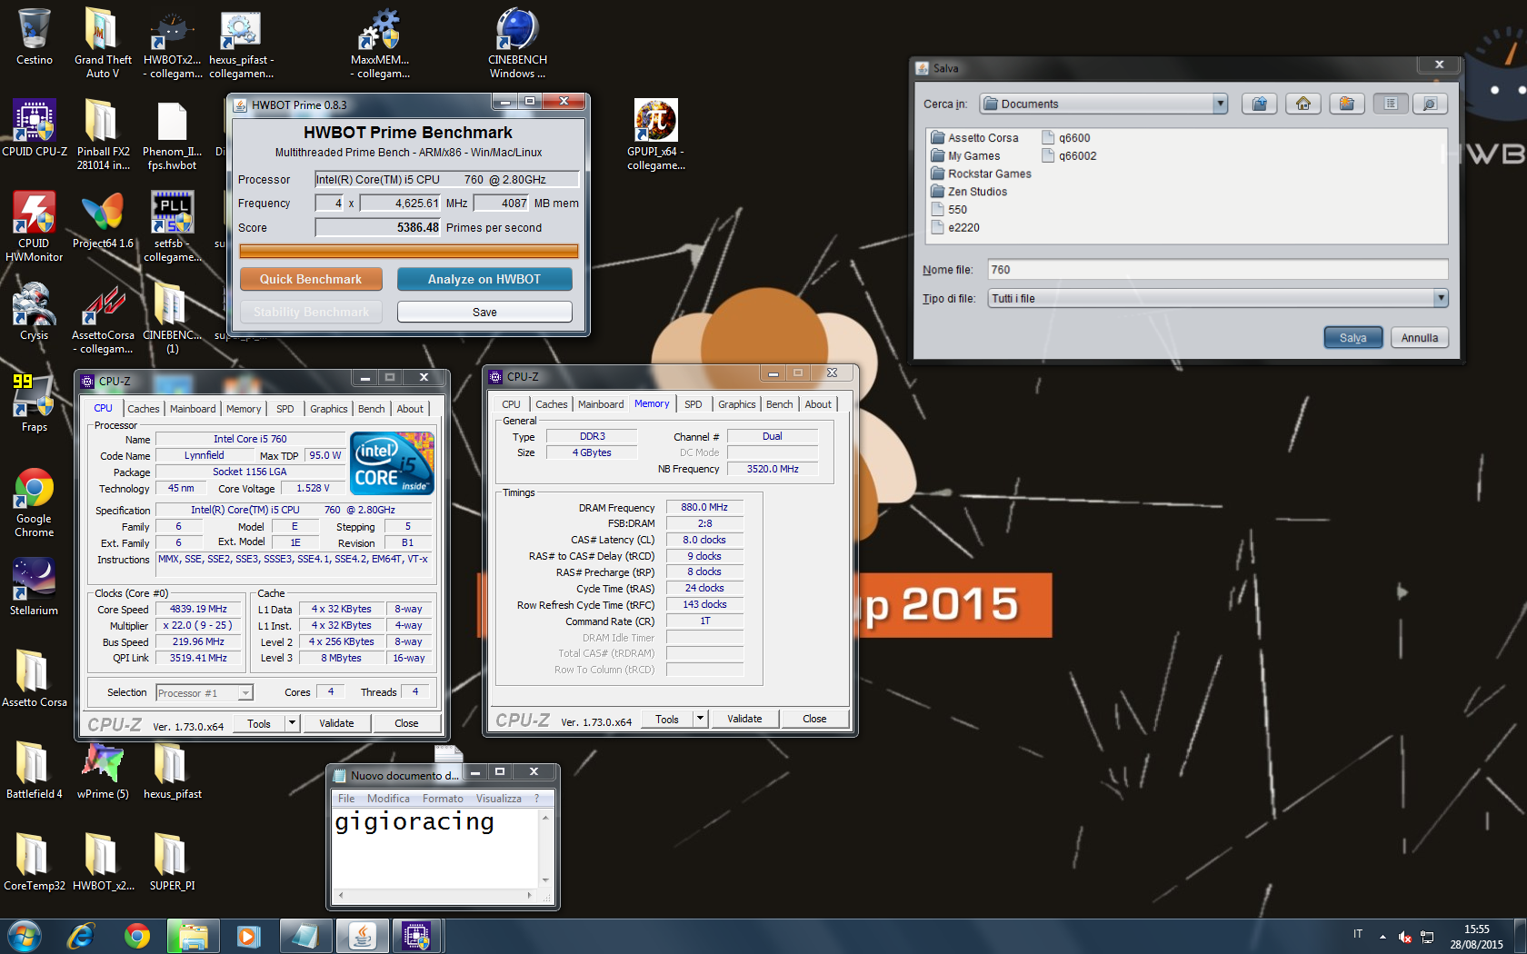The width and height of the screenshot is (1527, 954).
Task: Click Annulla to cancel save dialog
Action: pos(1419,338)
